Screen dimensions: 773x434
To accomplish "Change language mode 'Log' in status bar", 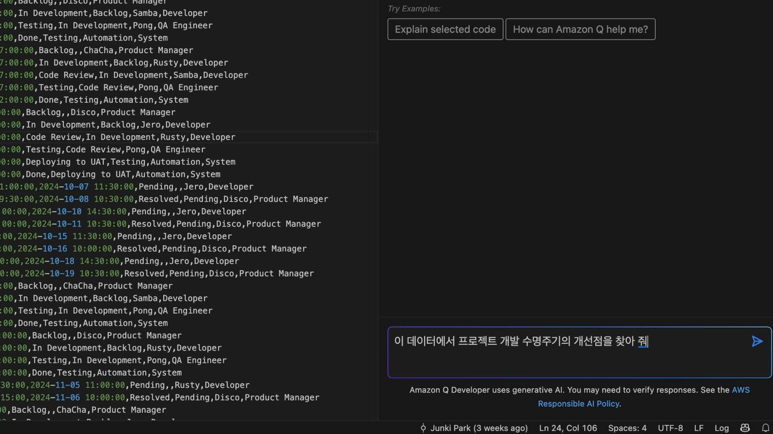I will pyautogui.click(x=721, y=428).
